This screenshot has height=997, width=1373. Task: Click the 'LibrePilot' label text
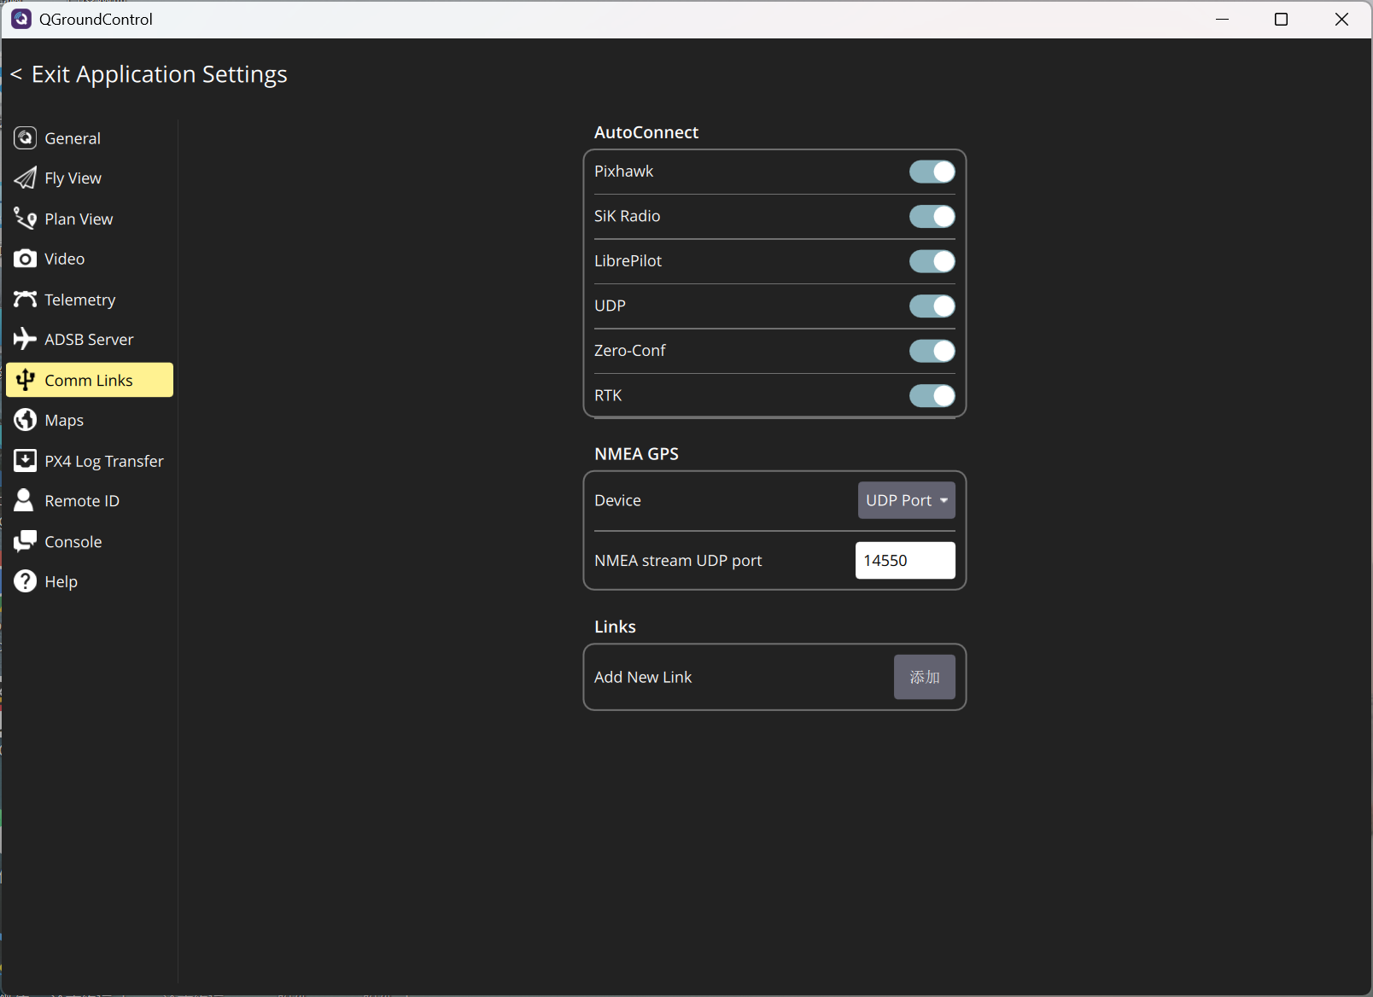click(628, 261)
